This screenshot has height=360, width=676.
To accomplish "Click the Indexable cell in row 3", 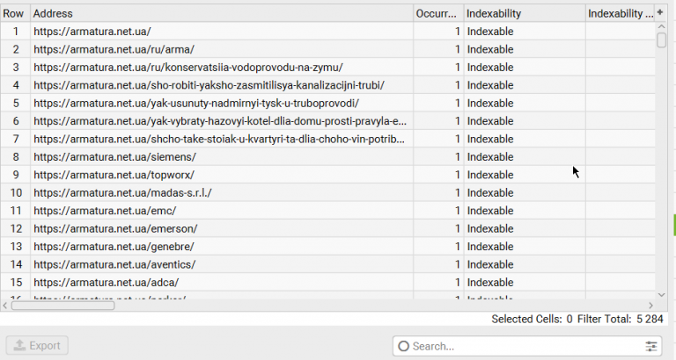I will 524,68.
